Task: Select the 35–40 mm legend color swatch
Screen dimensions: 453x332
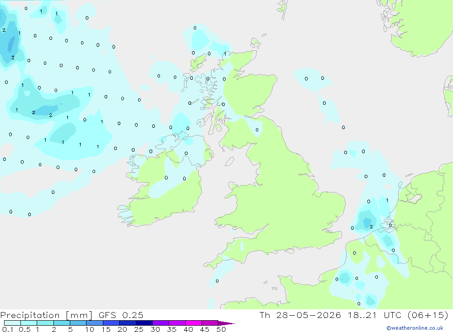Action: 177,323
